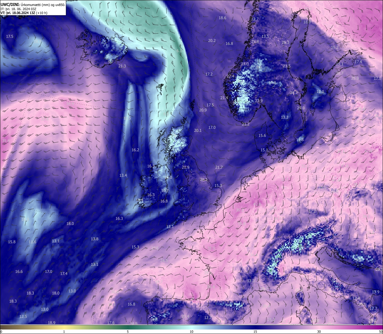Click the 12.0 value over the Baltic
The image size is (383, 334).
click(320, 92)
